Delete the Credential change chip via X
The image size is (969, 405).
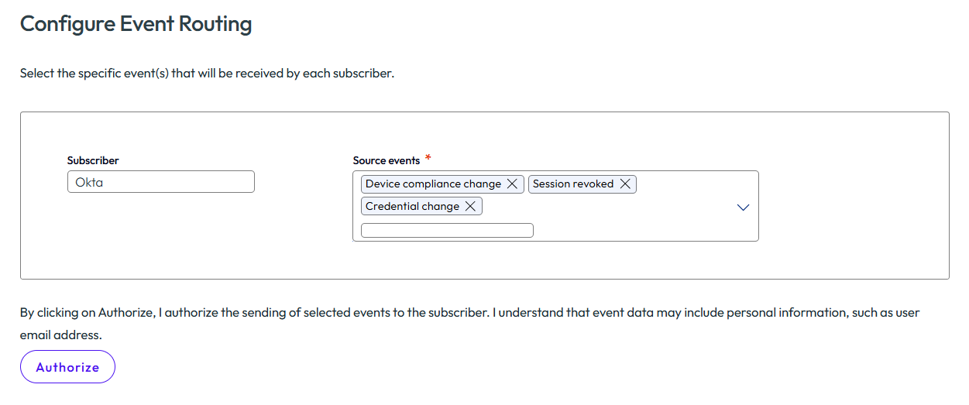[x=470, y=207]
